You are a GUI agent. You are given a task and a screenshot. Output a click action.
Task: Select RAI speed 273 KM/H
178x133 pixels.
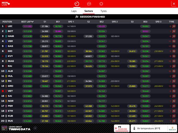click(159, 66)
